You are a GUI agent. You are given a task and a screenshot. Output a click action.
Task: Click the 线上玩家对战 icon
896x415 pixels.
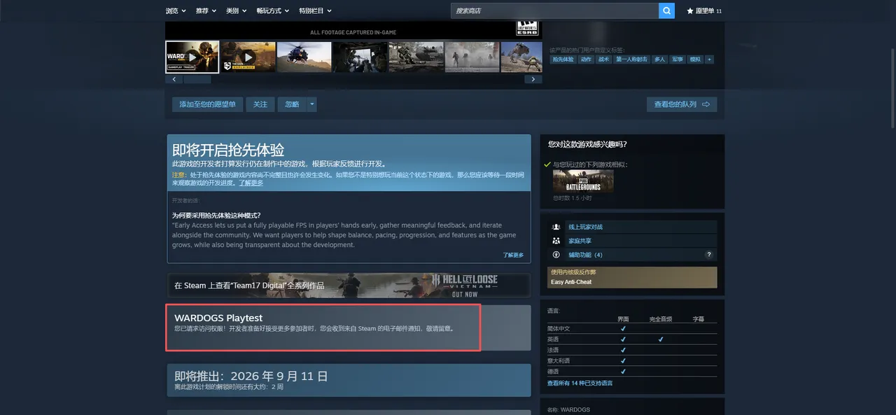[556, 227]
